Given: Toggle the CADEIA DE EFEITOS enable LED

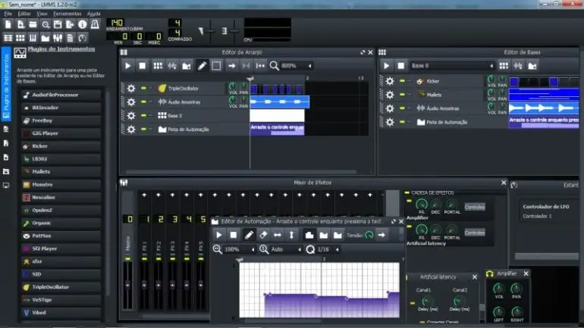Looking at the screenshot, I should point(407,192).
